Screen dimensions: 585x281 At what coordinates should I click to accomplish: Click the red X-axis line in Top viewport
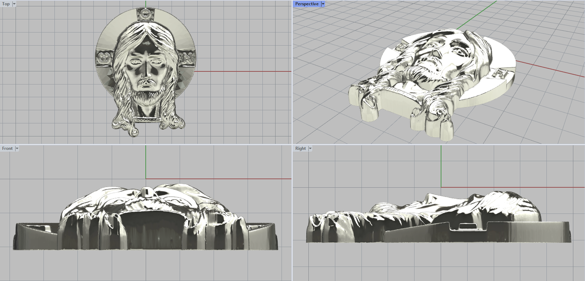point(241,72)
